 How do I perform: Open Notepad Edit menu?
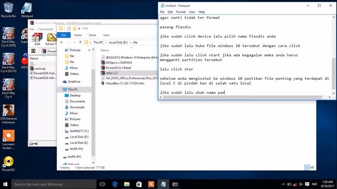(x=170, y=12)
